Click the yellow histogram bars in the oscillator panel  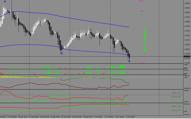[28, 77]
